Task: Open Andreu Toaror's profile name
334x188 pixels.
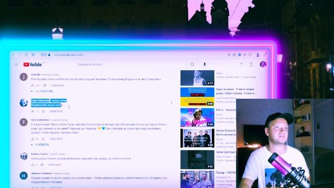Action: 39,154
